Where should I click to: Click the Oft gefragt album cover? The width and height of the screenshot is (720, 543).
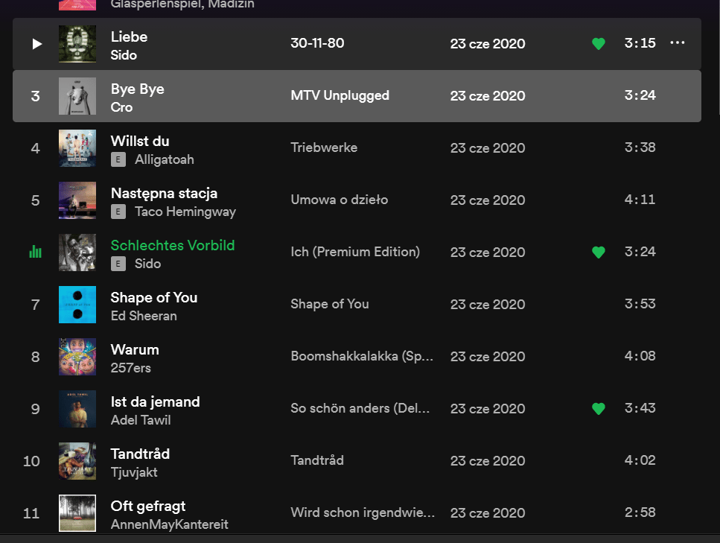tap(77, 513)
